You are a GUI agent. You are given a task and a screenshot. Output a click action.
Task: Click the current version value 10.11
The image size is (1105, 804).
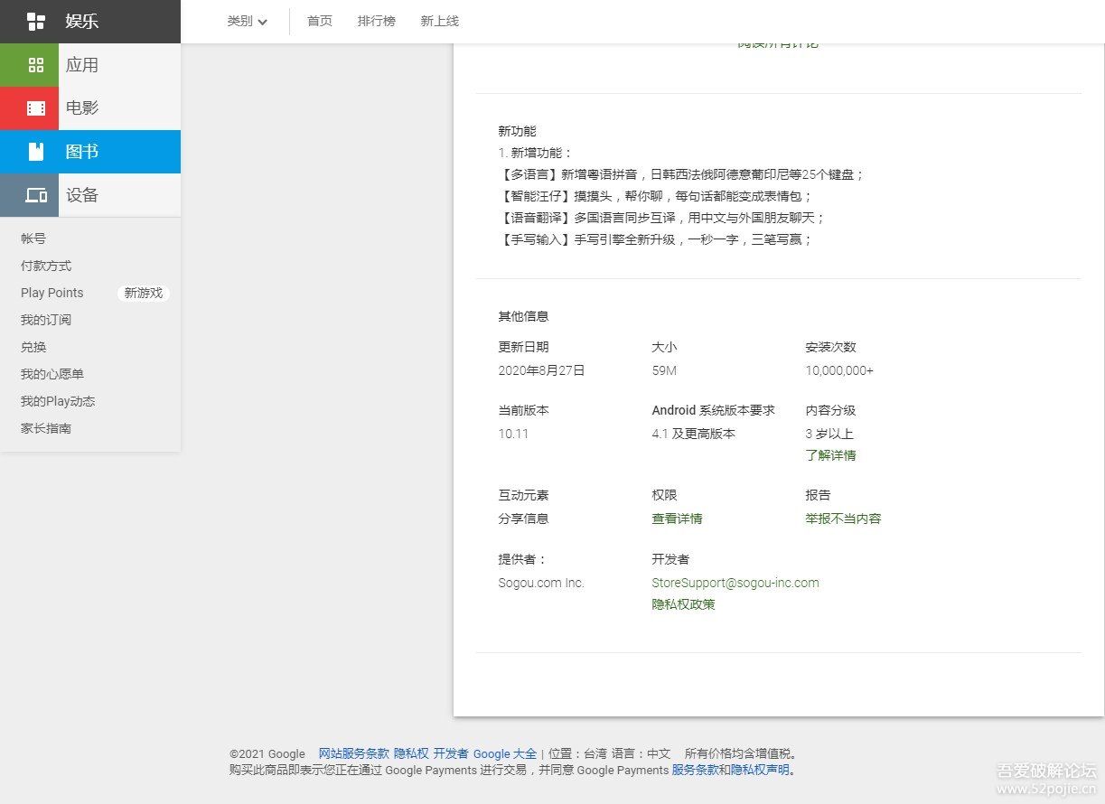(x=513, y=434)
